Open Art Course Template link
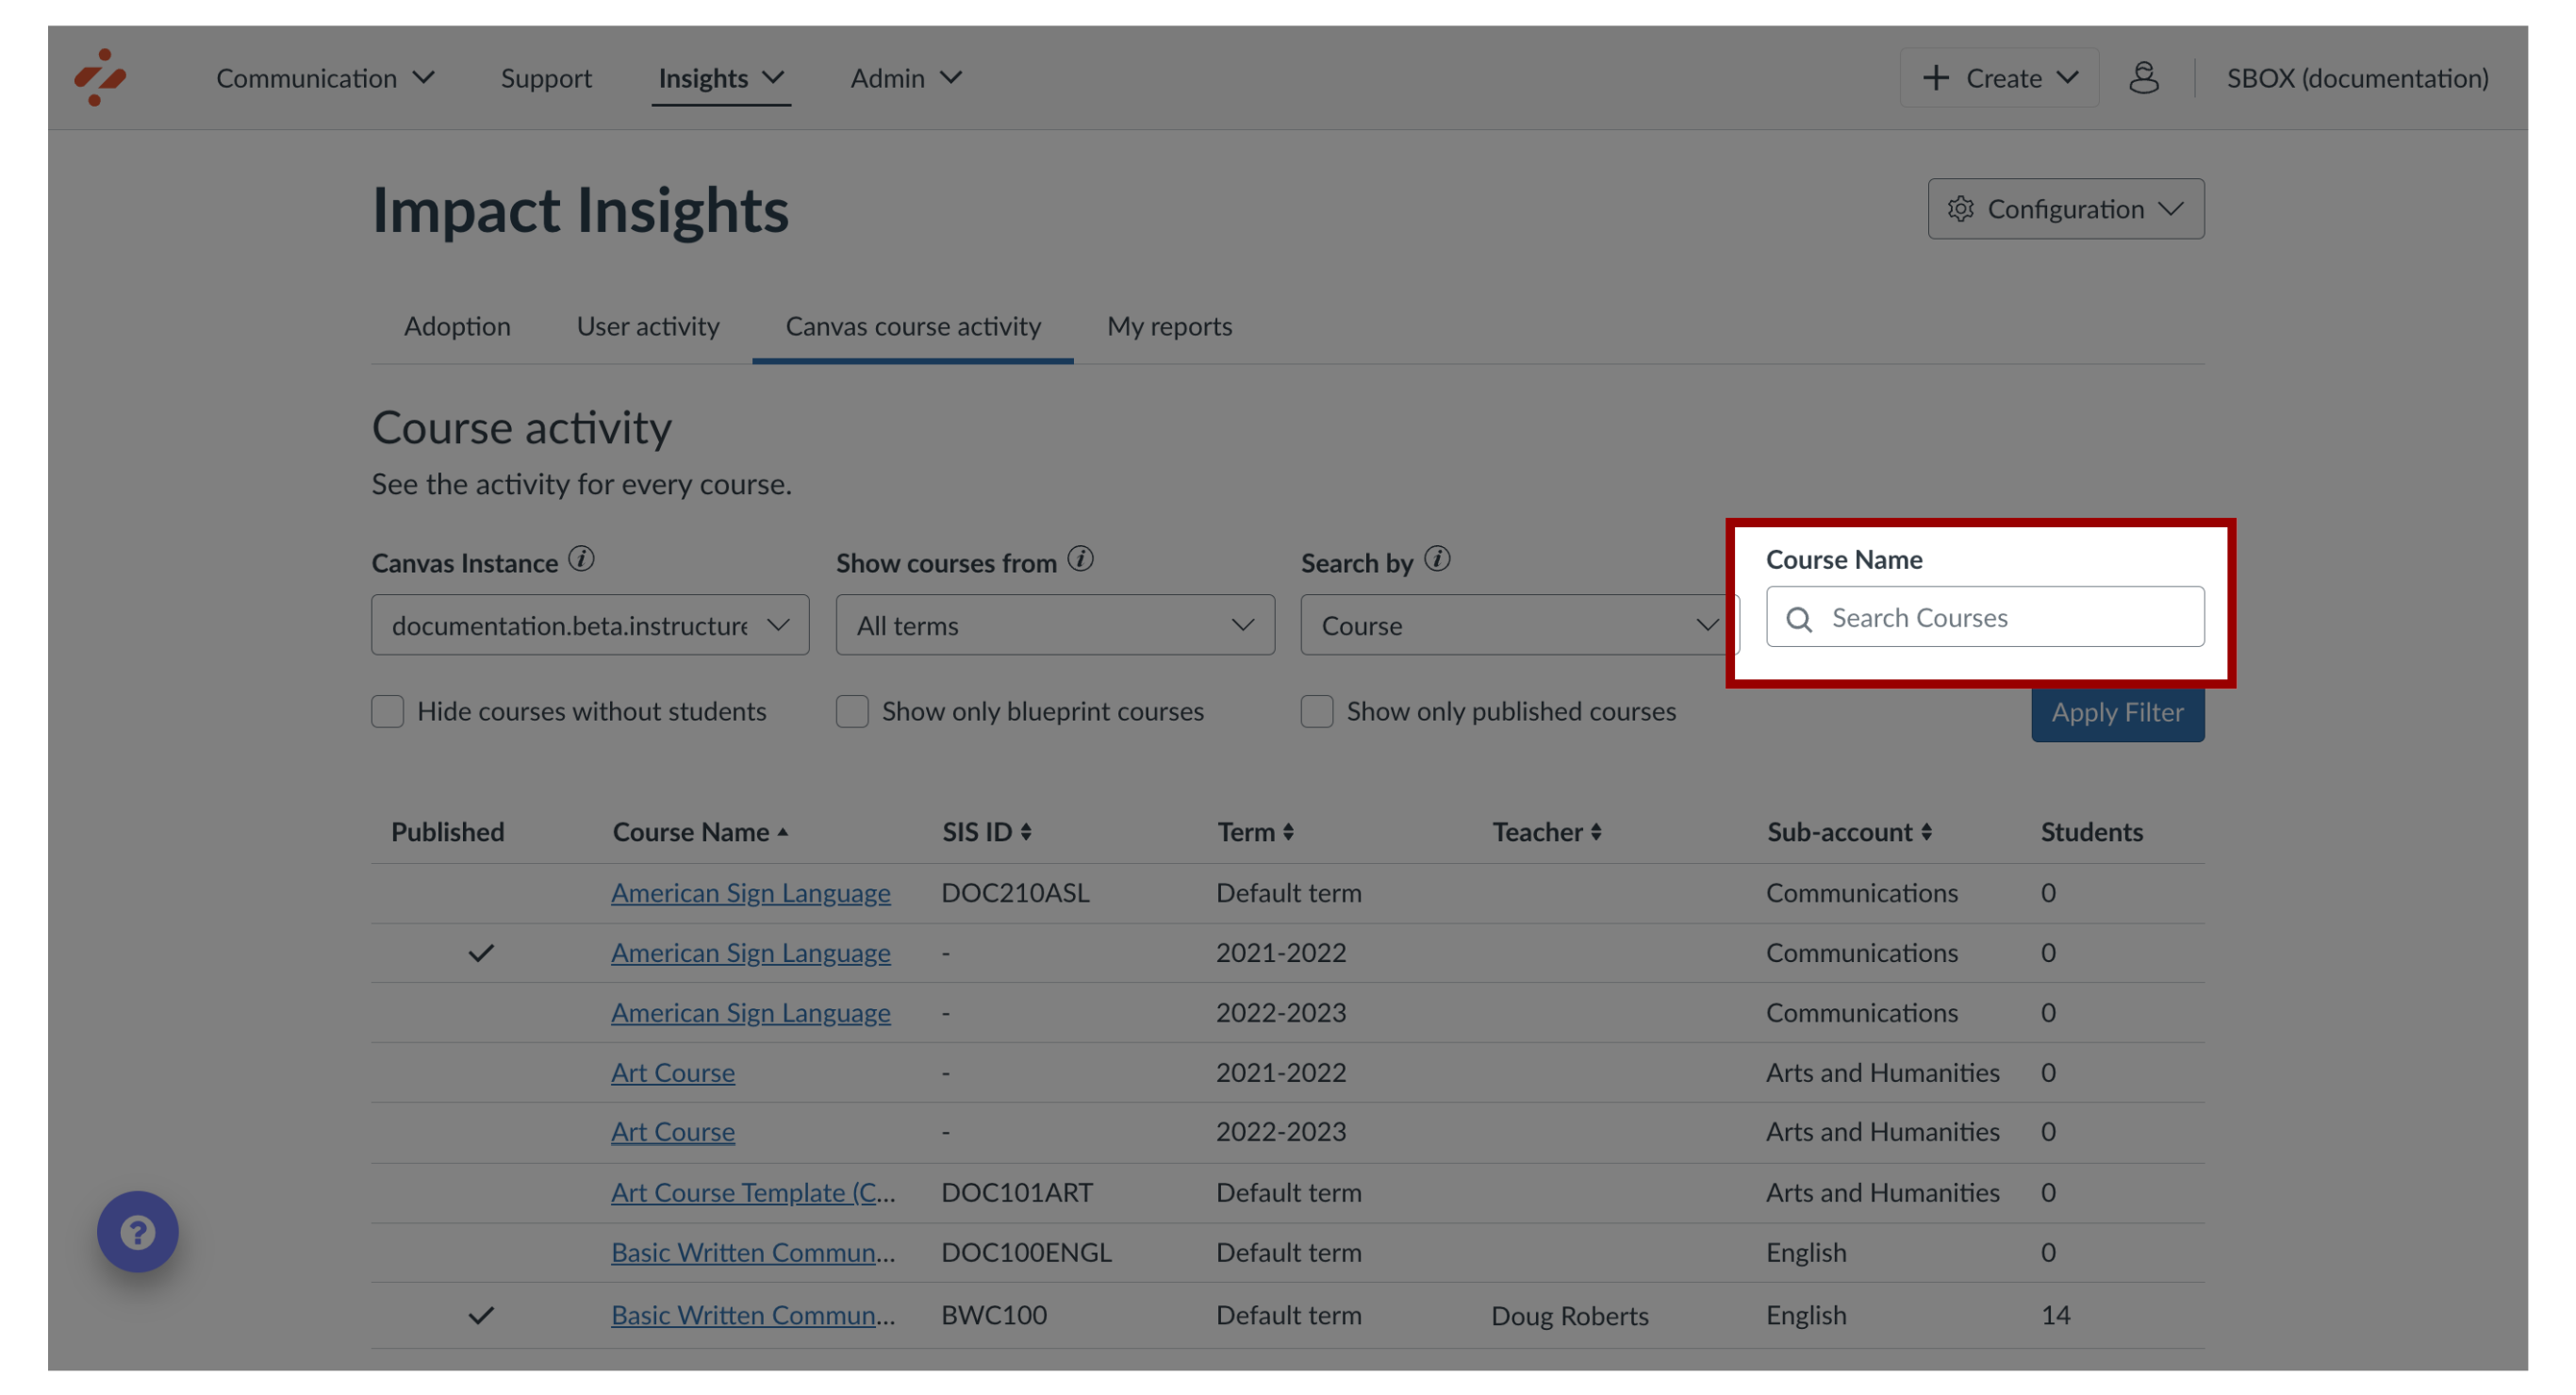 click(x=753, y=1192)
